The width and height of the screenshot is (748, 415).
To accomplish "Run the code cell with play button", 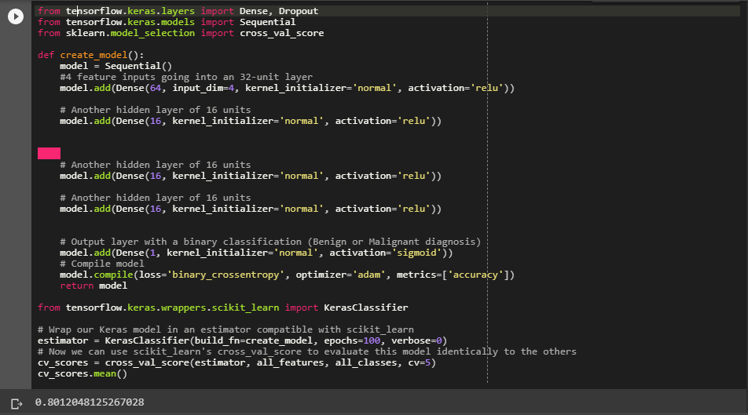I will pyautogui.click(x=16, y=16).
